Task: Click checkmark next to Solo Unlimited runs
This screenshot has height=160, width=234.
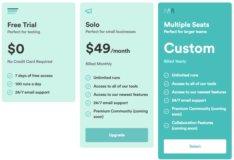Action: tap(88, 78)
